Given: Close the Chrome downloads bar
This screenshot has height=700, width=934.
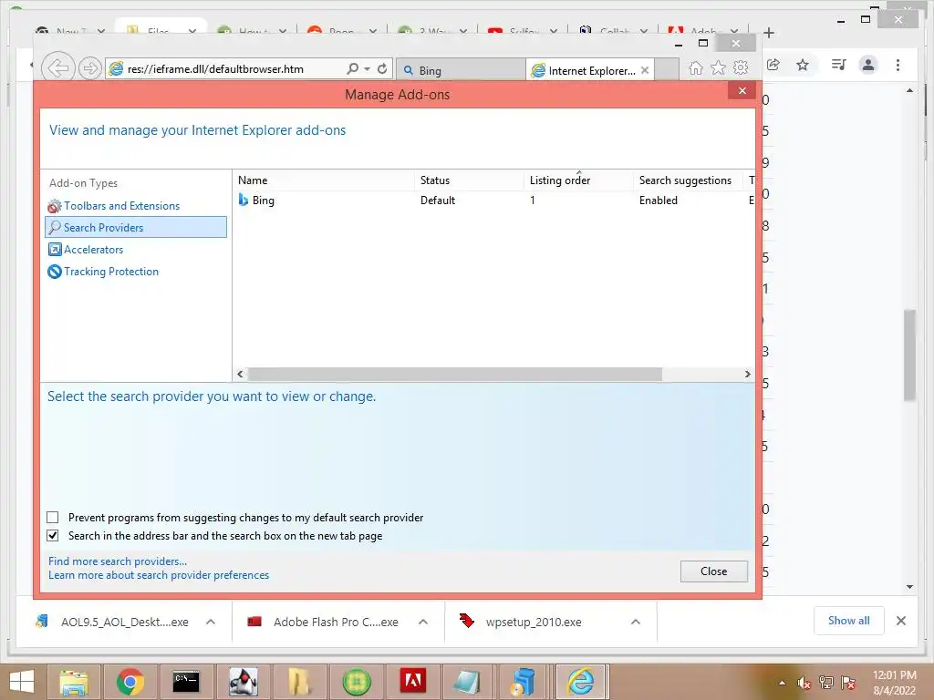Looking at the screenshot, I should pos(900,621).
